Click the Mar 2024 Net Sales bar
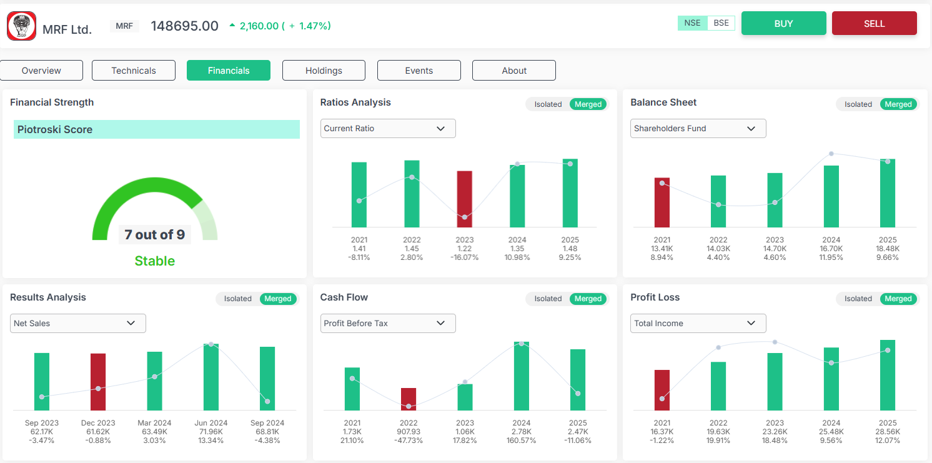This screenshot has height=463, width=932. pos(154,381)
